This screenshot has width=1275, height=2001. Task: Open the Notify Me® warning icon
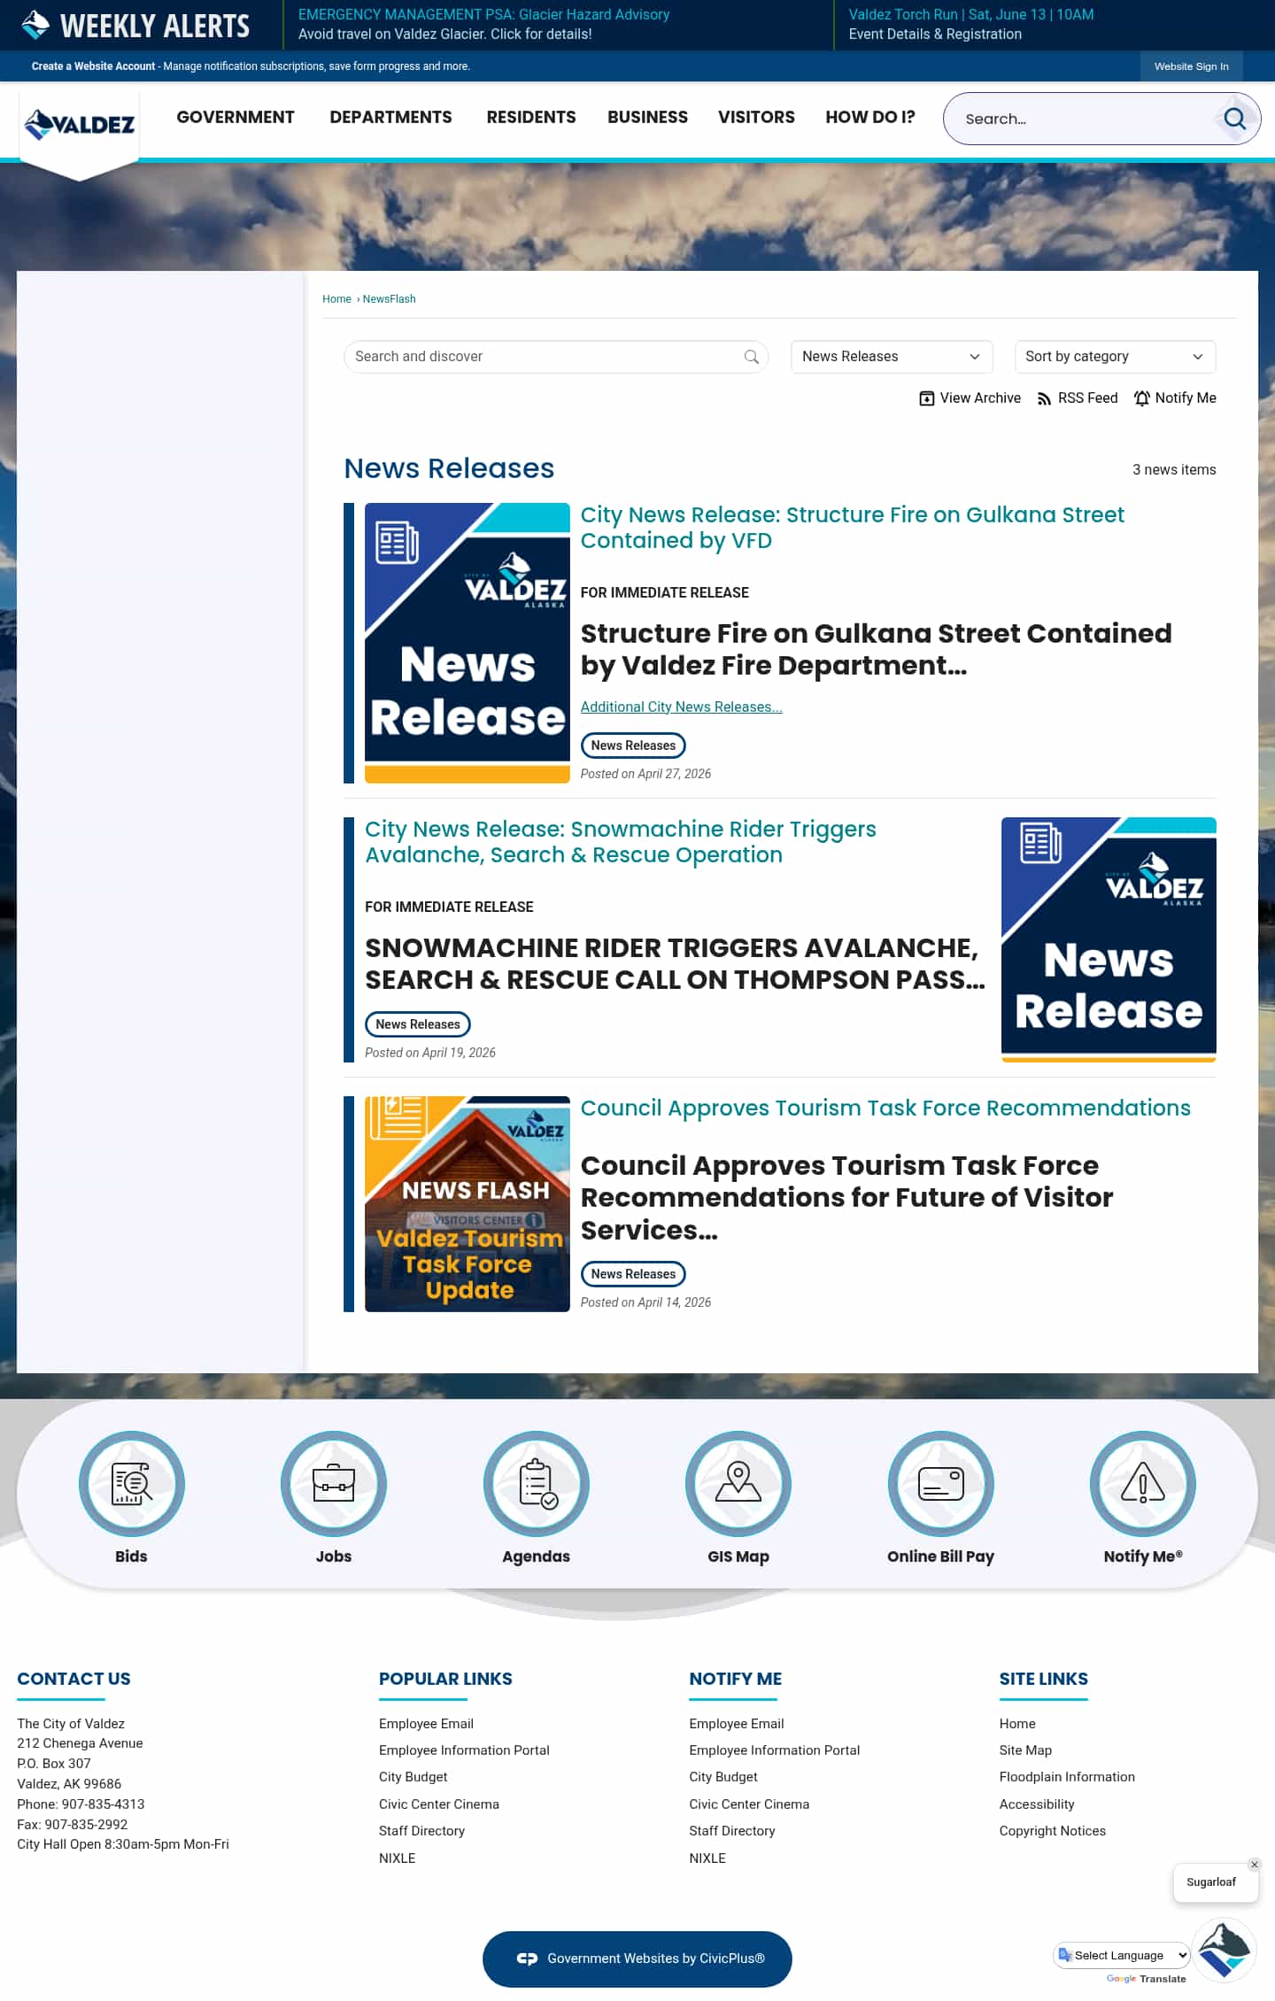coord(1143,1483)
